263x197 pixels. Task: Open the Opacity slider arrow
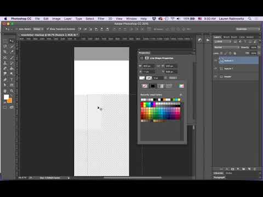tap(259, 48)
